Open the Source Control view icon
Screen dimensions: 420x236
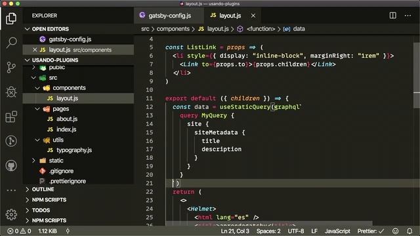click(x=11, y=67)
